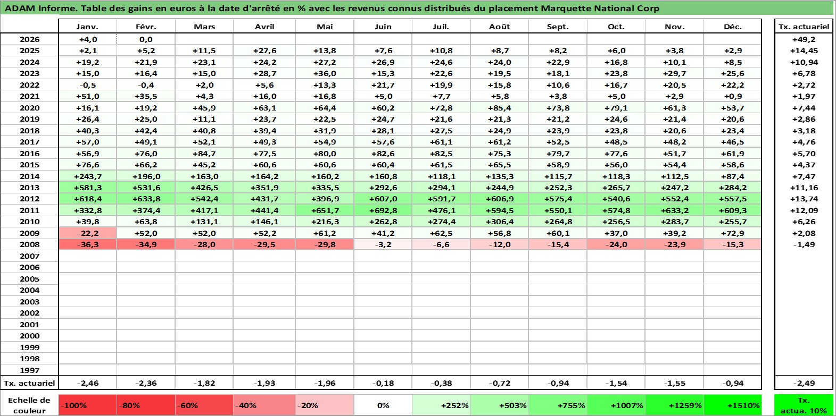Select the +306,4 cell for August 2010
Screen dimensions: 836x416
point(500,222)
